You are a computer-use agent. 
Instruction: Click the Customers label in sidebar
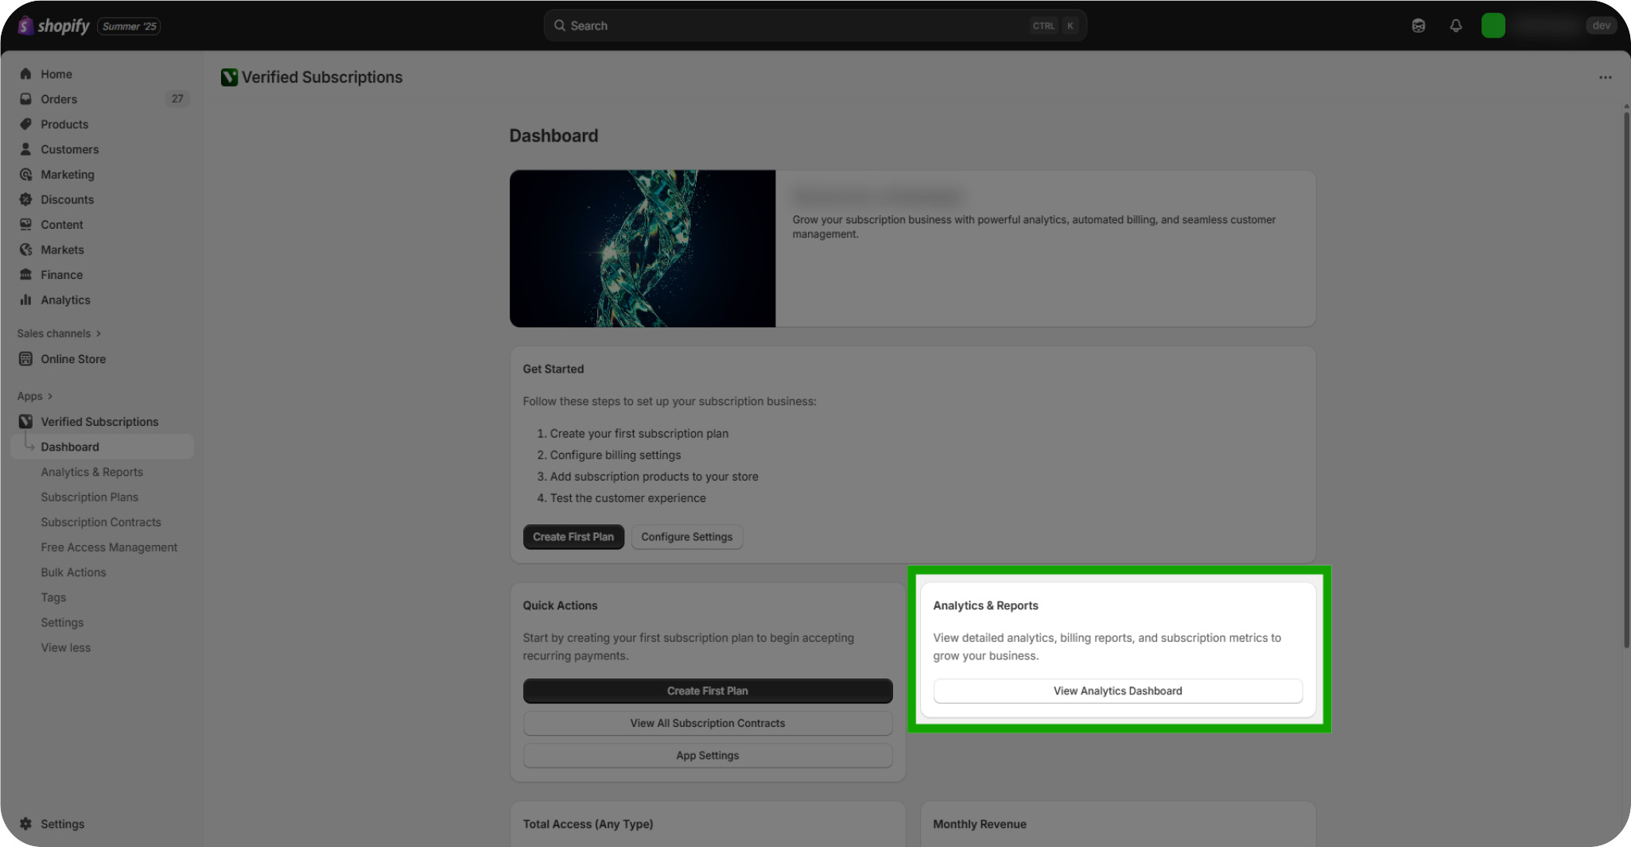tap(70, 149)
